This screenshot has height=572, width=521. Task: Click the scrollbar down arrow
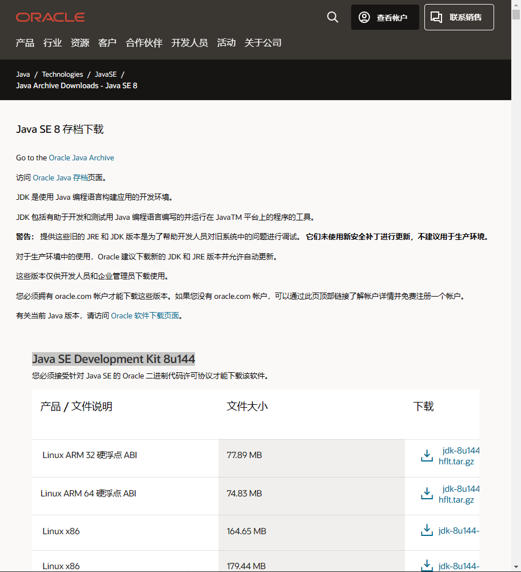[x=516, y=567]
